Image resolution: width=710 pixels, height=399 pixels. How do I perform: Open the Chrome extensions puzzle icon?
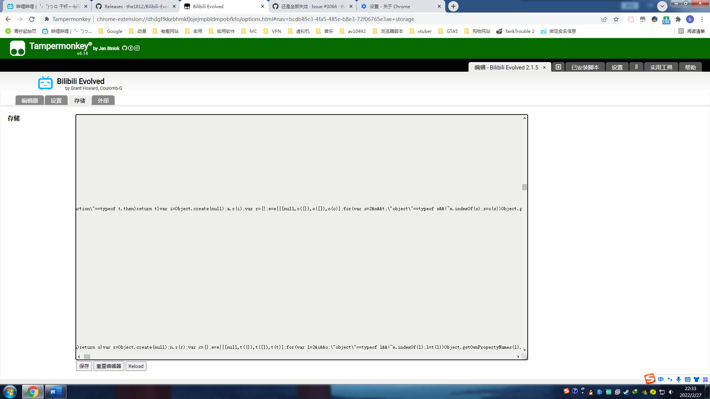tap(678, 19)
